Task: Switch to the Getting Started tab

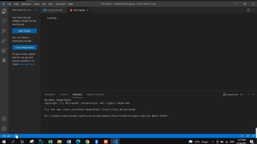Action: point(54,10)
